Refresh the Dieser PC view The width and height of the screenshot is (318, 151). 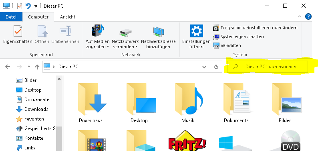point(216,67)
